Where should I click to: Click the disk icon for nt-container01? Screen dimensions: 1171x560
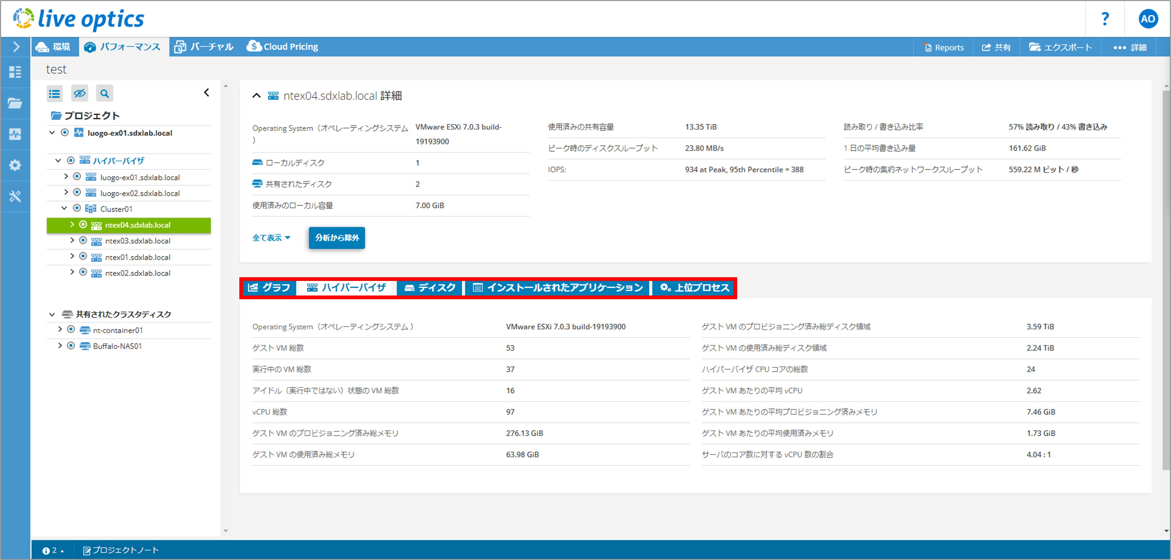(x=85, y=330)
